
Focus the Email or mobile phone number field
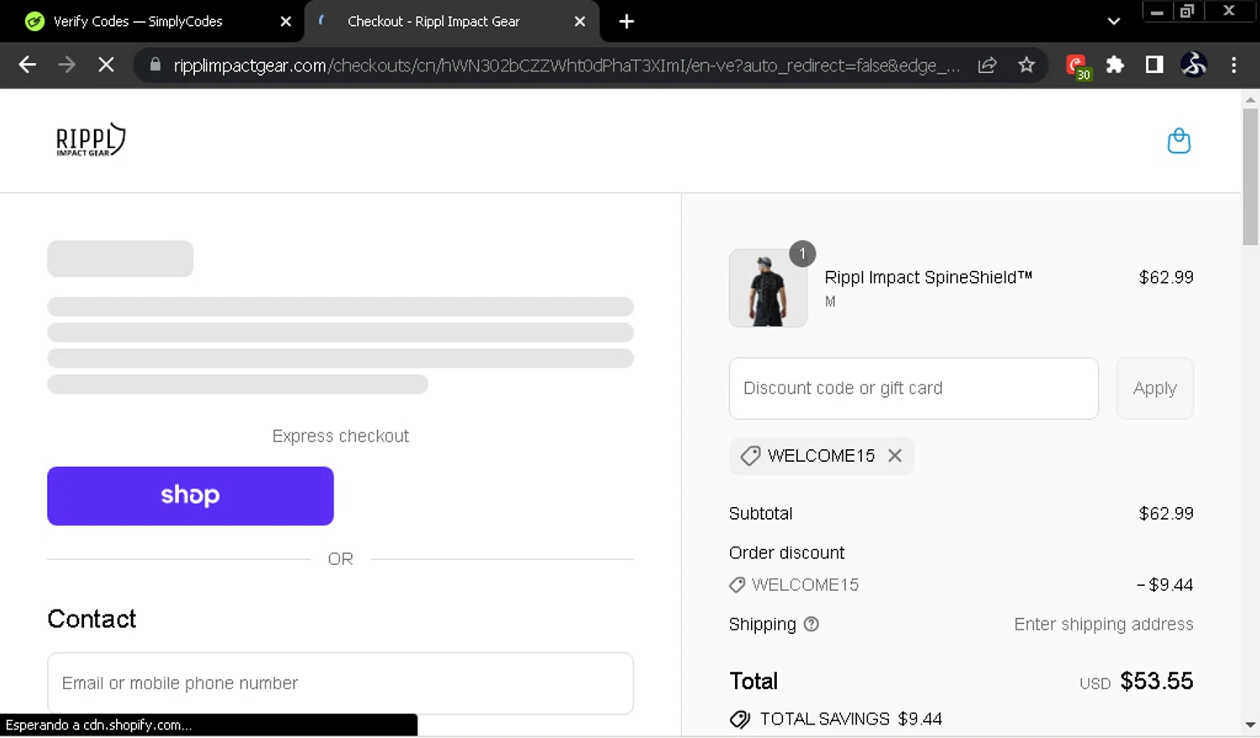(x=340, y=683)
